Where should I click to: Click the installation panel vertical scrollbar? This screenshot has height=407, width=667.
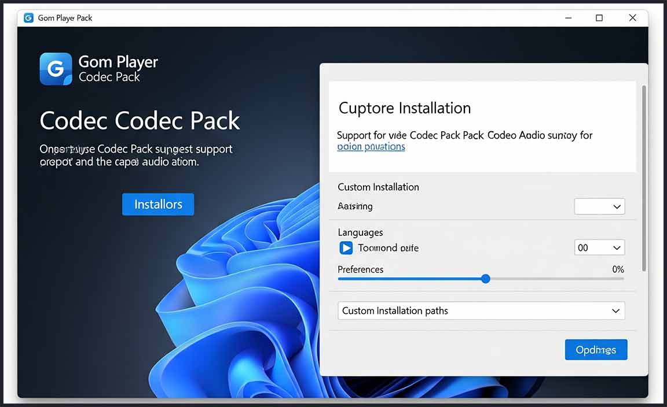coord(644,179)
